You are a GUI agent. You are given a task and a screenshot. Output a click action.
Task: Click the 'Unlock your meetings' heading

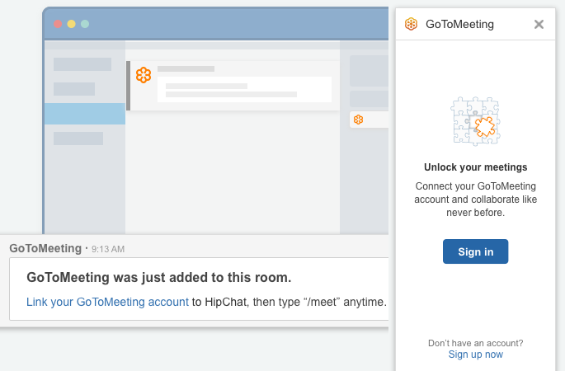click(x=475, y=167)
